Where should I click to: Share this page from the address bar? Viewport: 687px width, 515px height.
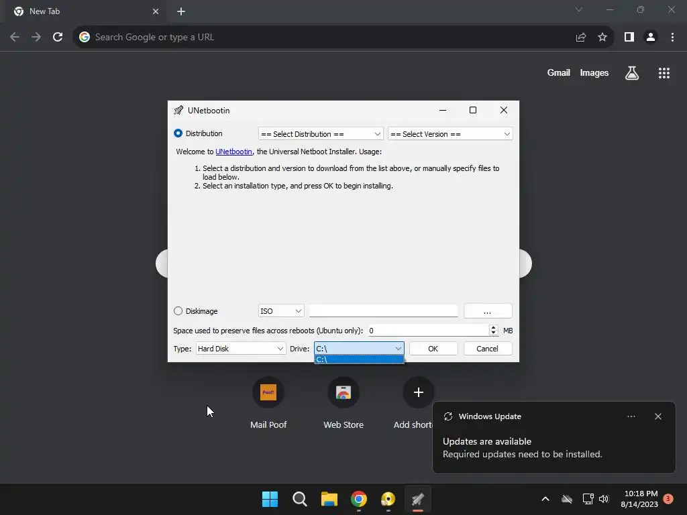pos(581,38)
